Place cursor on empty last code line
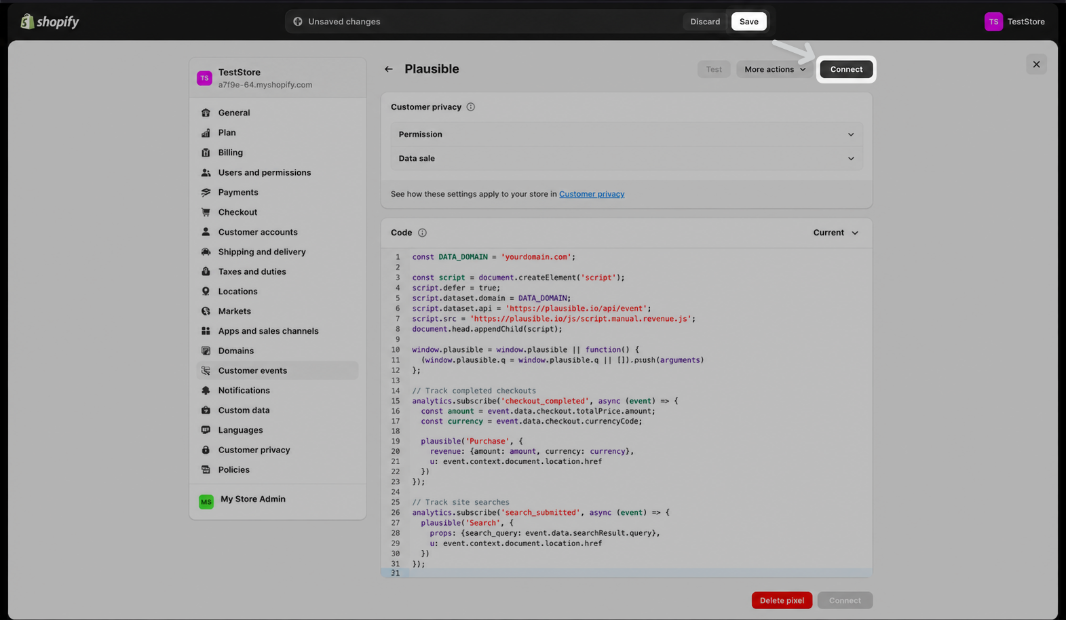The height and width of the screenshot is (620, 1066). [x=626, y=573]
